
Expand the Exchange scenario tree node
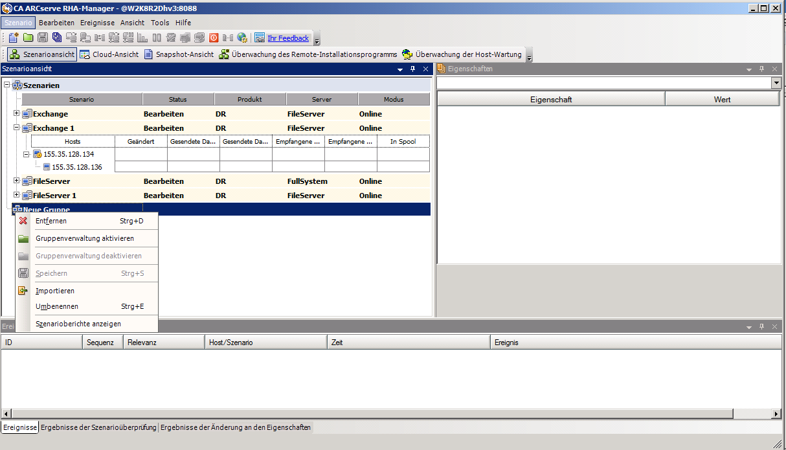17,113
